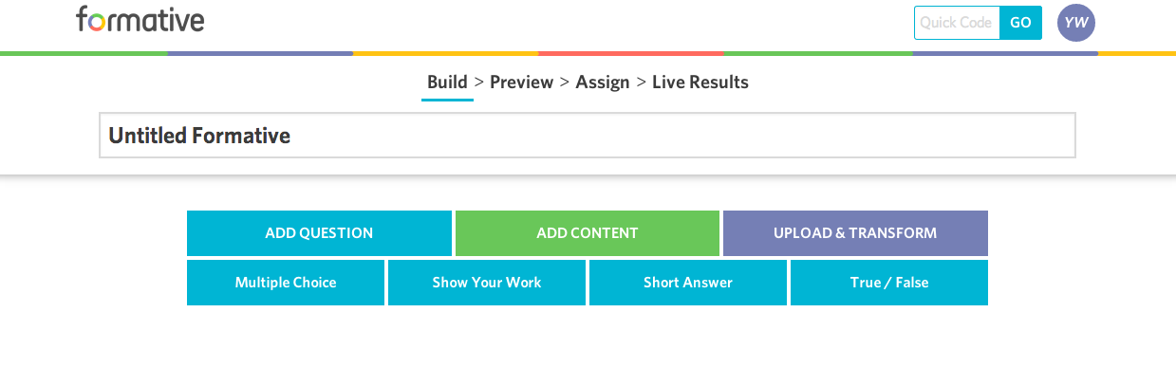Click the arrow between Preview and Assign
Image resolution: width=1176 pixels, height=386 pixels.
[565, 83]
